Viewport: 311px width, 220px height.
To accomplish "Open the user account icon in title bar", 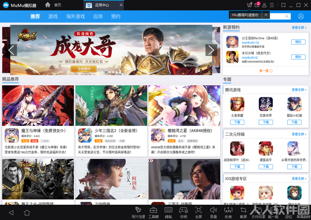I will [264, 5].
